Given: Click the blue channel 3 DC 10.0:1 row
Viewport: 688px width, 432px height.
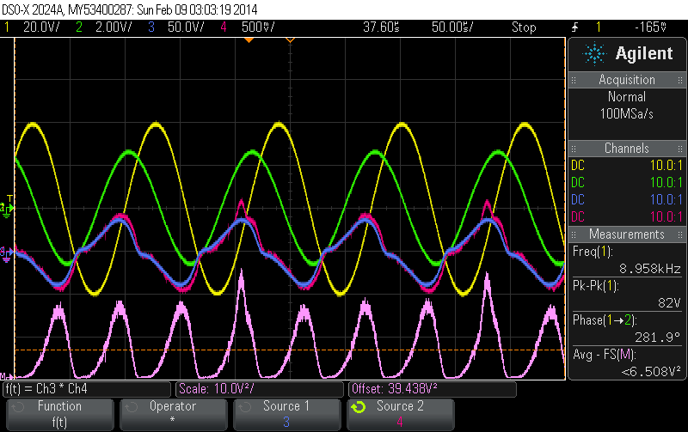Looking at the screenshot, I should [x=627, y=199].
